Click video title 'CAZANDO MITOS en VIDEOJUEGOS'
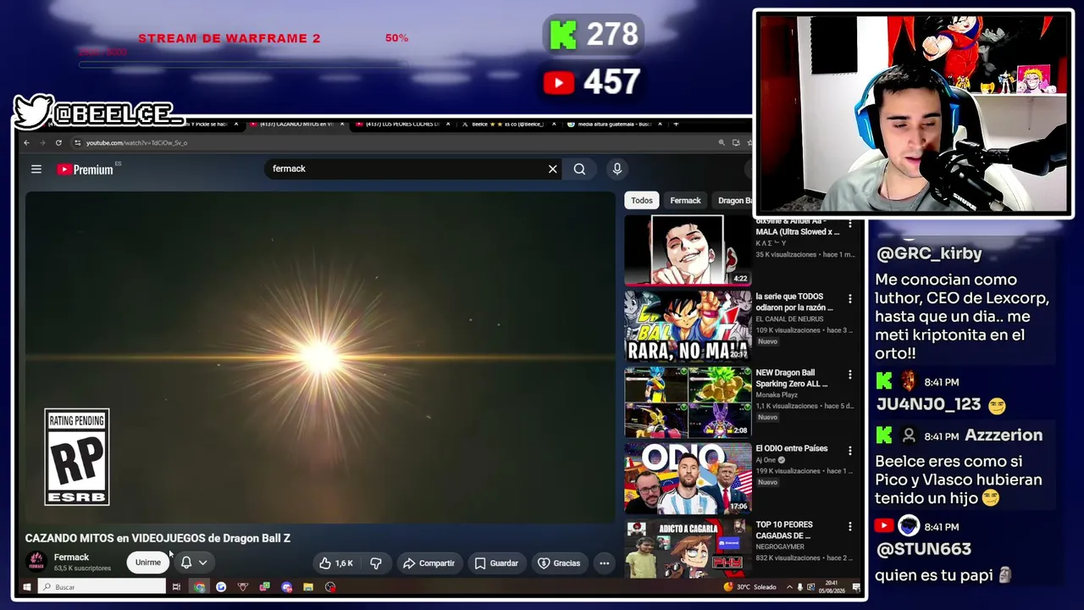The width and height of the screenshot is (1084, 610). coord(158,538)
